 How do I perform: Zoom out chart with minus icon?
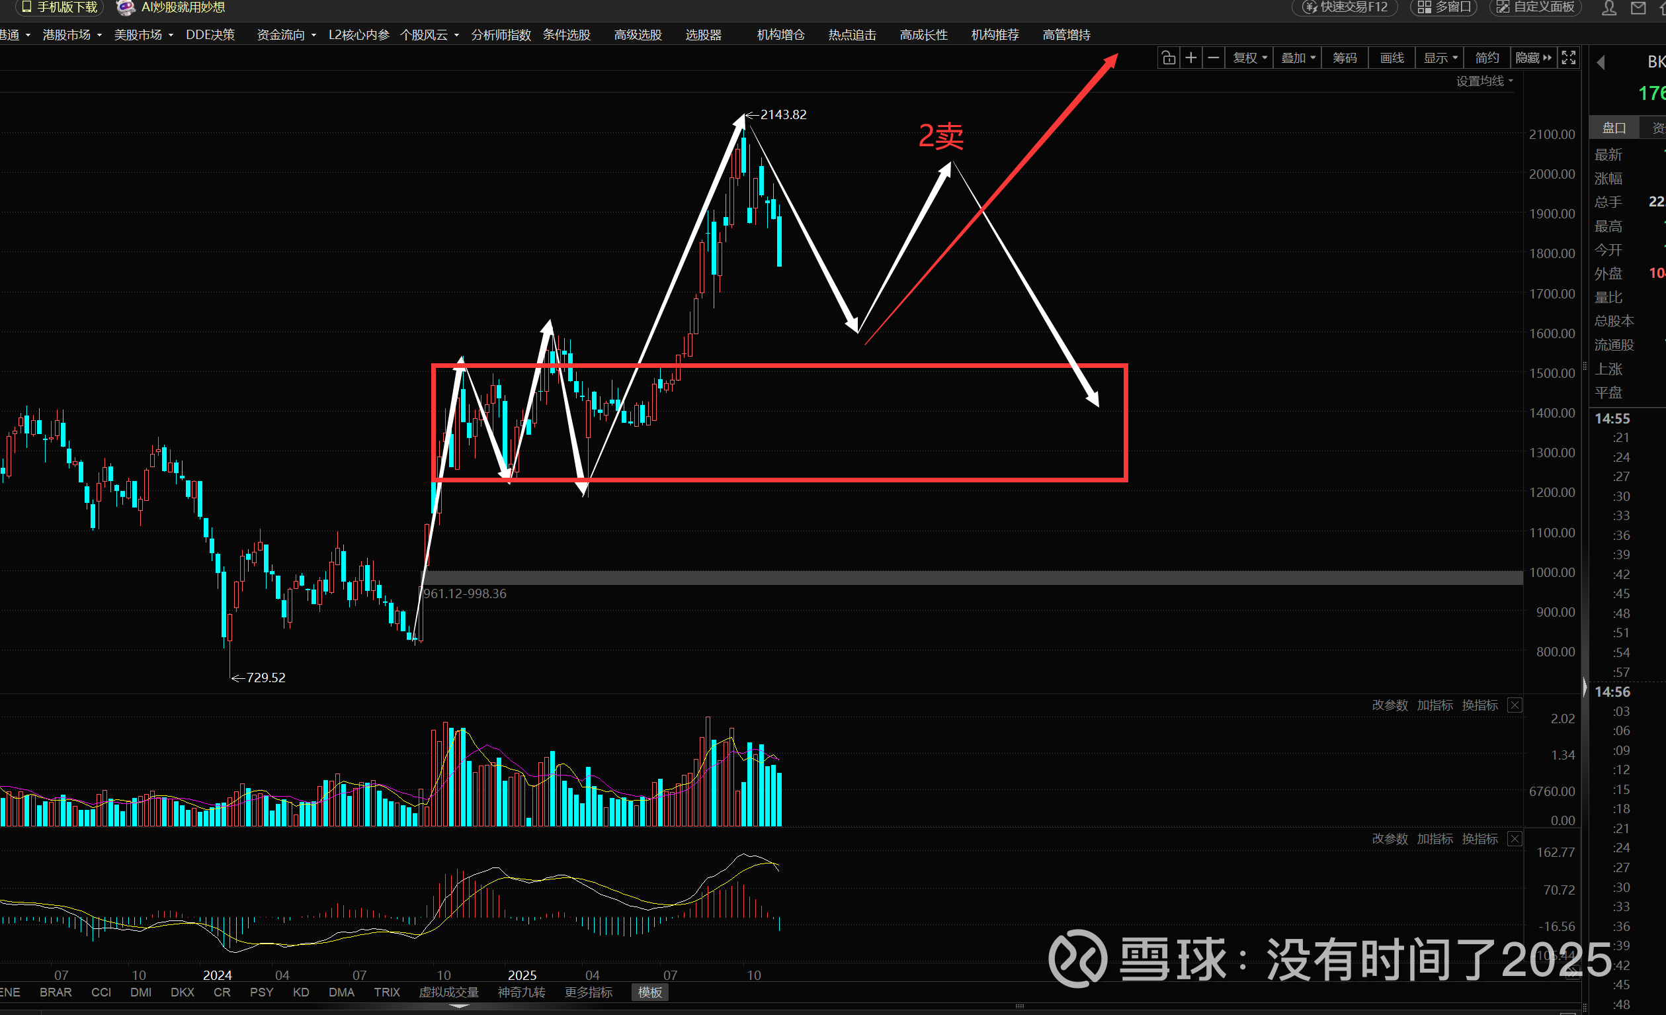(x=1214, y=58)
